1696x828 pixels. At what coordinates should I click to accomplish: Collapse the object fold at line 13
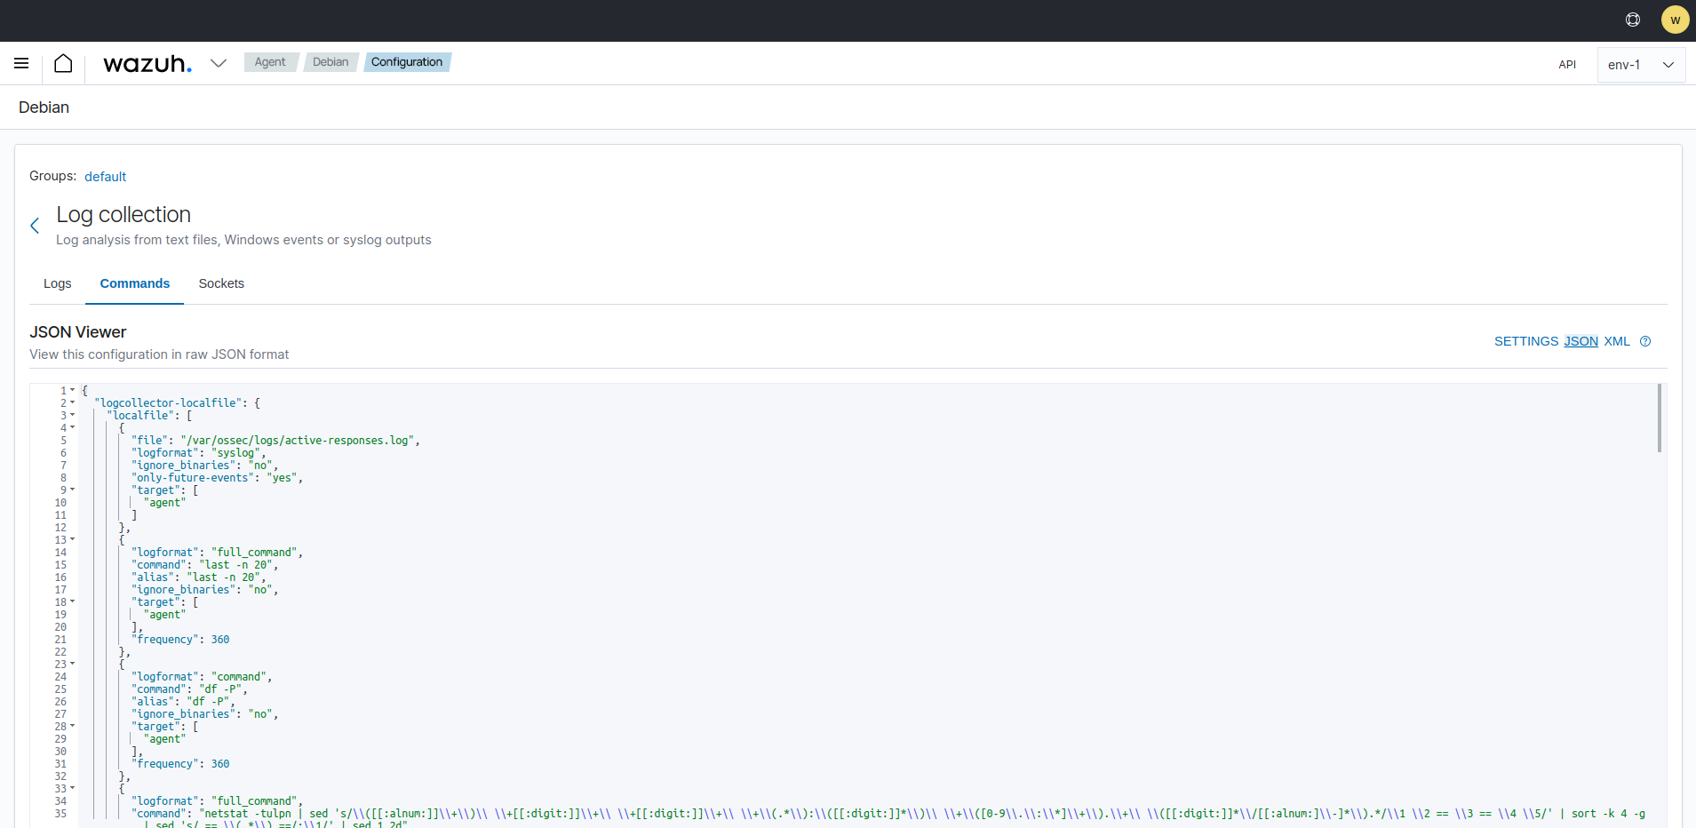73,539
